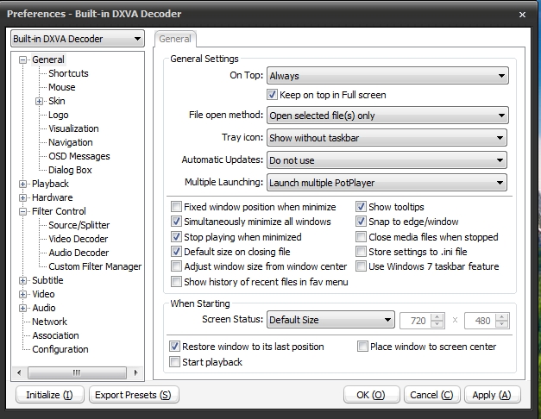
Task: Expand the Audio tree node
Action: tap(22, 309)
